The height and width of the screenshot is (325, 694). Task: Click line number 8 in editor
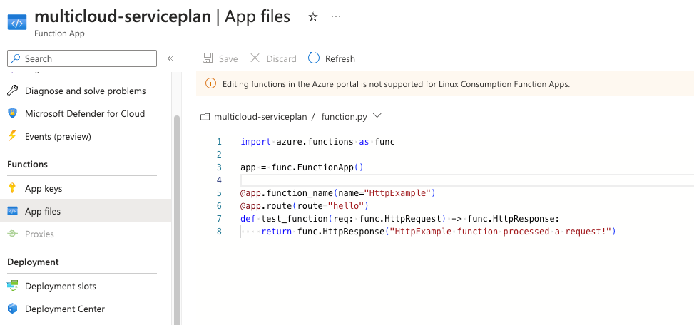pyautogui.click(x=219, y=232)
